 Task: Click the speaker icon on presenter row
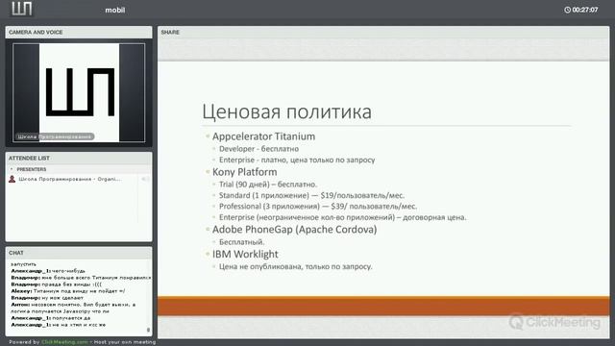[x=144, y=179]
